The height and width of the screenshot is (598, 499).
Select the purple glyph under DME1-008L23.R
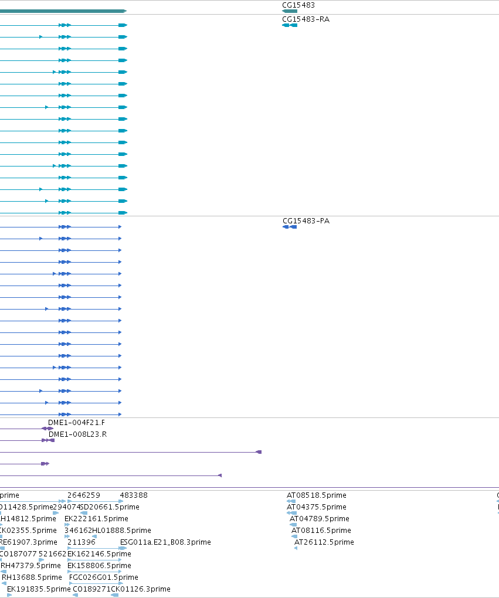[x=48, y=440]
